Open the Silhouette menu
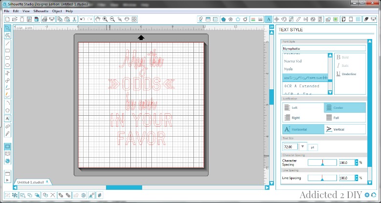 point(41,11)
